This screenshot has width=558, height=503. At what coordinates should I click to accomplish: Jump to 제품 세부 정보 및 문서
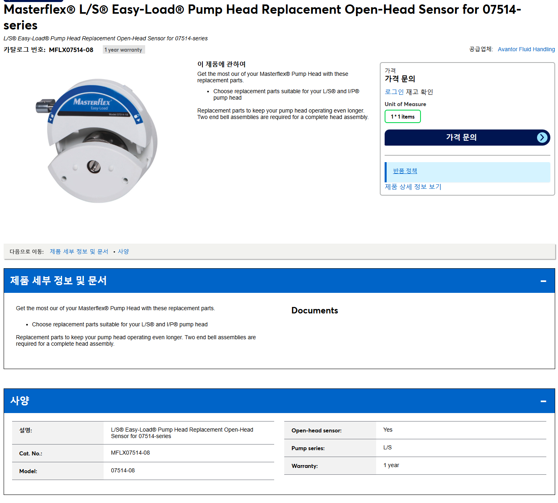(x=79, y=251)
